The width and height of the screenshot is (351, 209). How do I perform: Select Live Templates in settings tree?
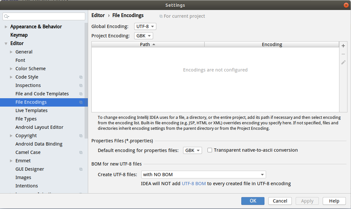point(32,110)
